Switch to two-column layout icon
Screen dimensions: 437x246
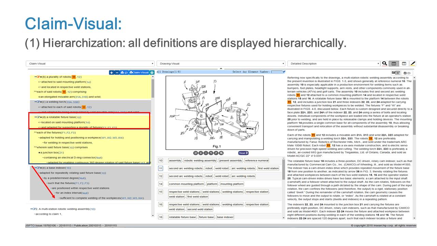pyautogui.click(x=404, y=64)
